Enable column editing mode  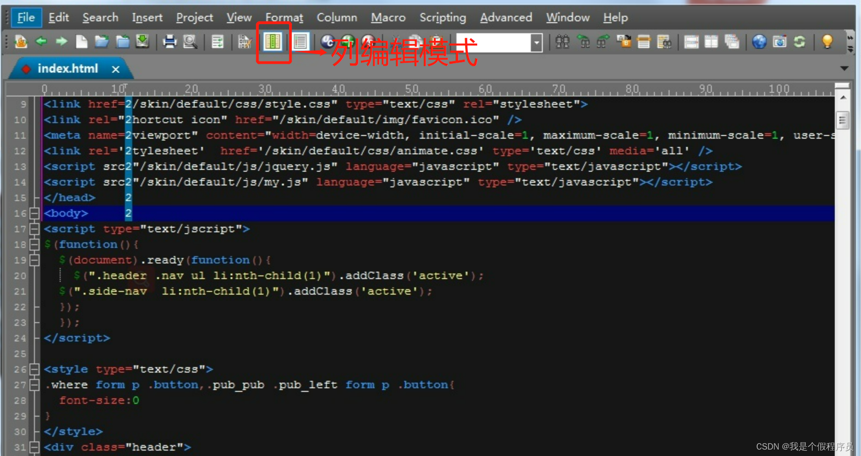pos(273,42)
